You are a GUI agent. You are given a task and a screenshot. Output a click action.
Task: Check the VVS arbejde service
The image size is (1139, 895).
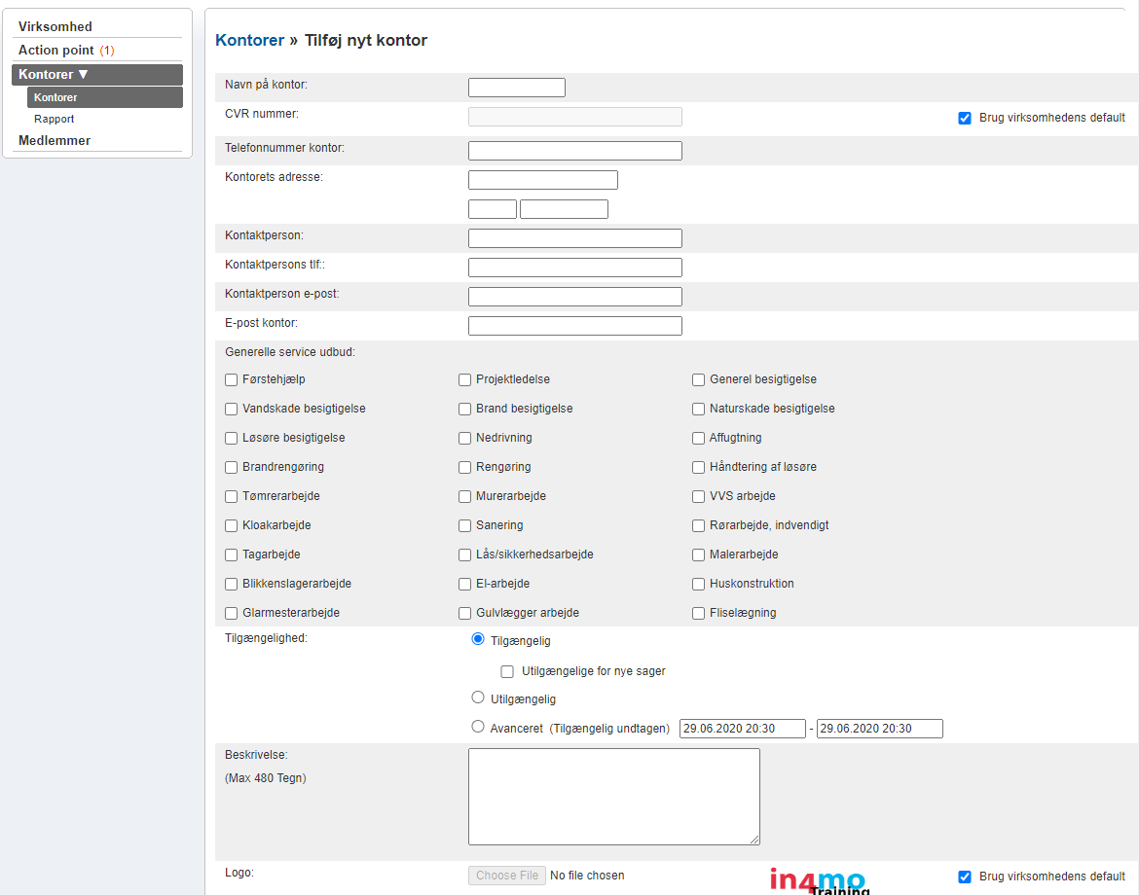[699, 496]
